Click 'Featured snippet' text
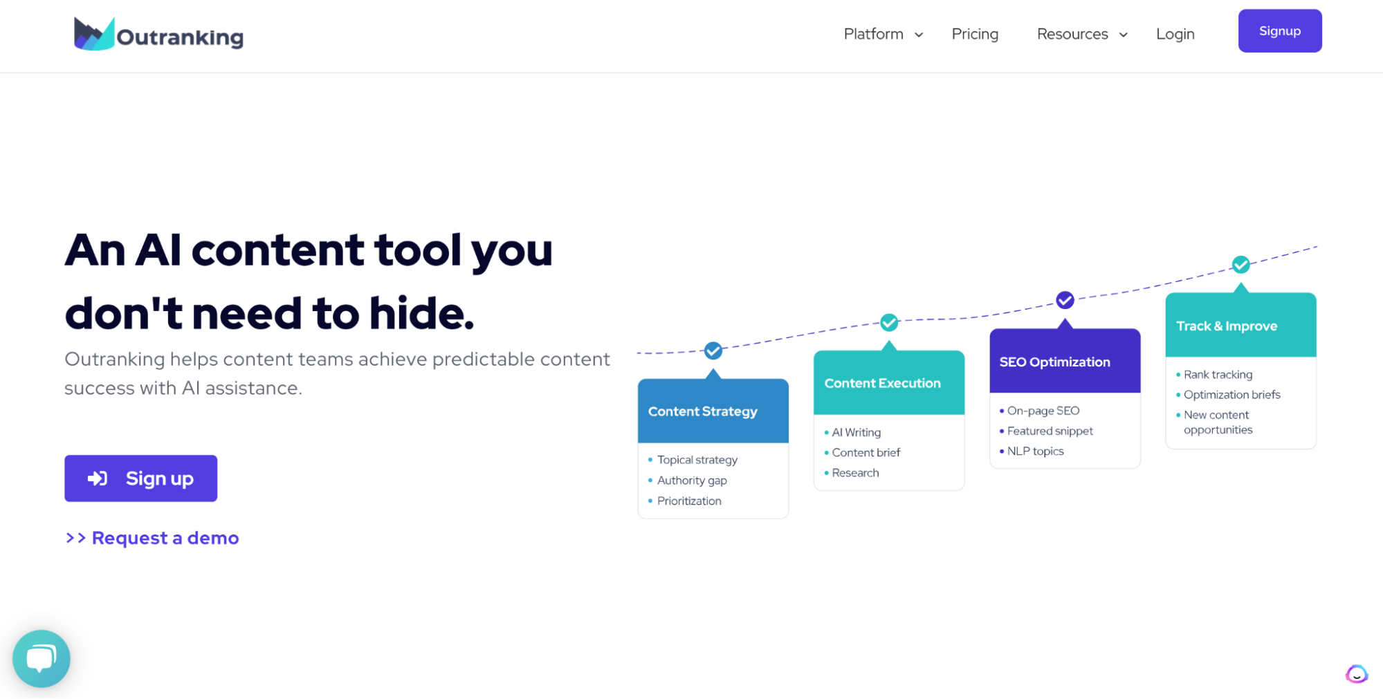The height and width of the screenshot is (699, 1383). tap(1050, 431)
